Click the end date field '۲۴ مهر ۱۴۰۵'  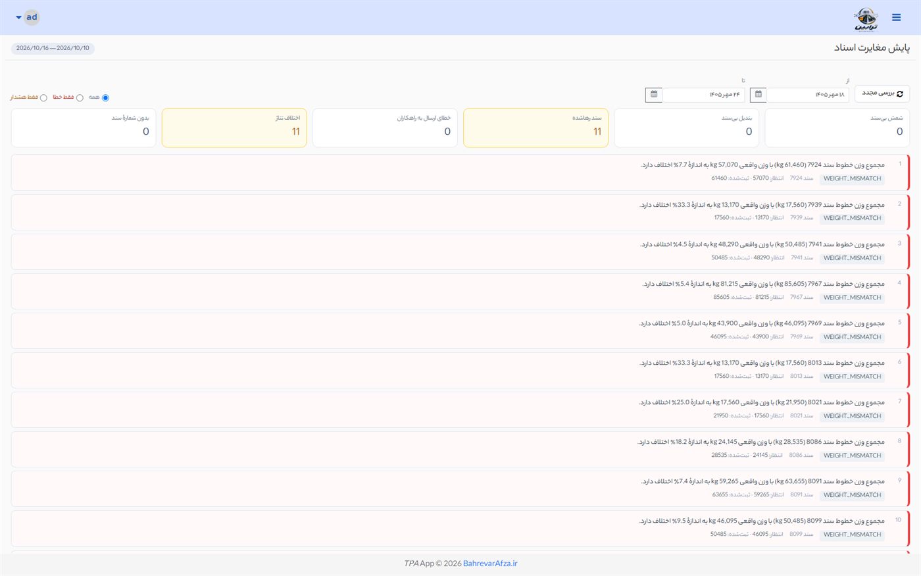(x=703, y=95)
